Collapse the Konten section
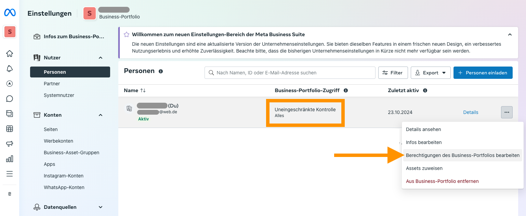Image resolution: width=526 pixels, height=216 pixels. [101, 115]
